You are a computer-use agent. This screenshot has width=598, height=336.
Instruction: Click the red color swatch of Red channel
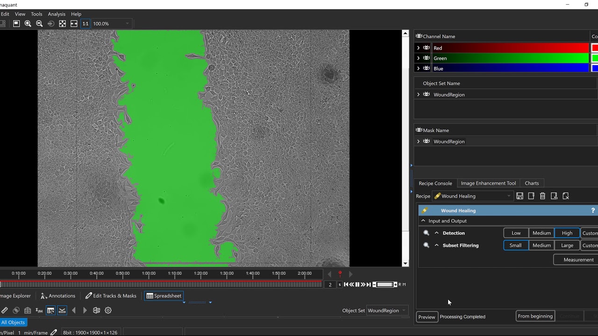tap(595, 48)
